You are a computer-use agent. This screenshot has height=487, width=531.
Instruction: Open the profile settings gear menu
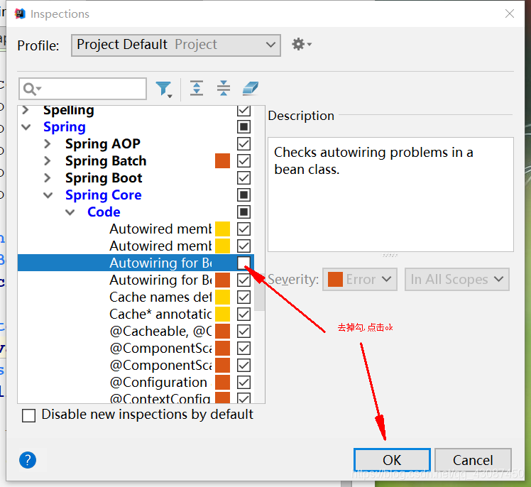click(x=301, y=44)
